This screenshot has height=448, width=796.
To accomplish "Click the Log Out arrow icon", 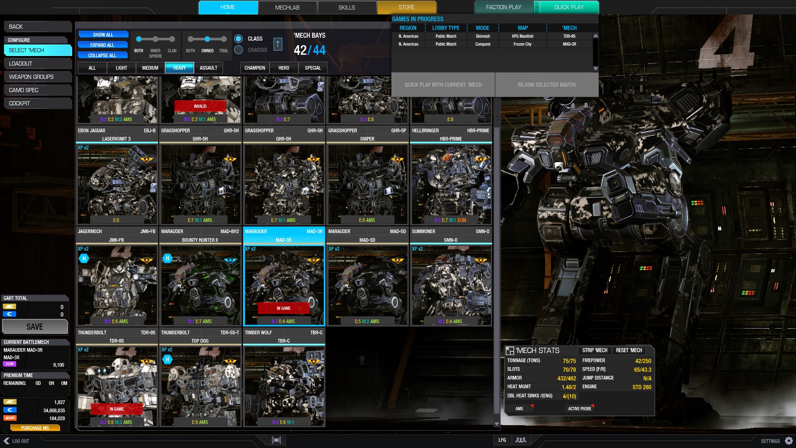I will click(x=6, y=441).
